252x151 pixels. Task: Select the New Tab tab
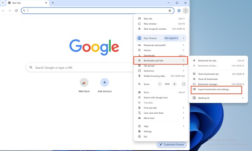click(28, 3)
